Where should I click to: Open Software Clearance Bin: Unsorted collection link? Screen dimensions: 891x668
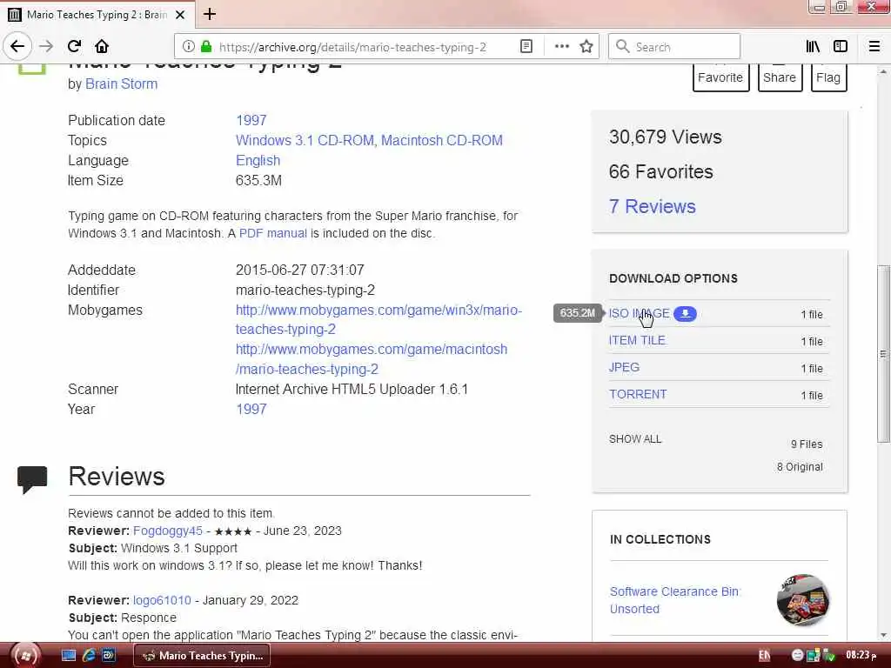point(675,600)
